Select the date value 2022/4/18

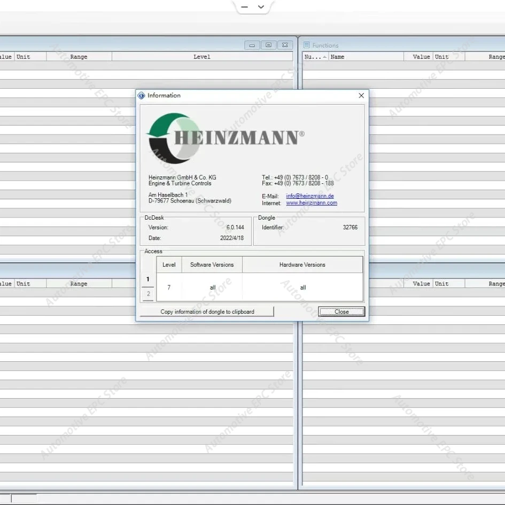click(232, 238)
